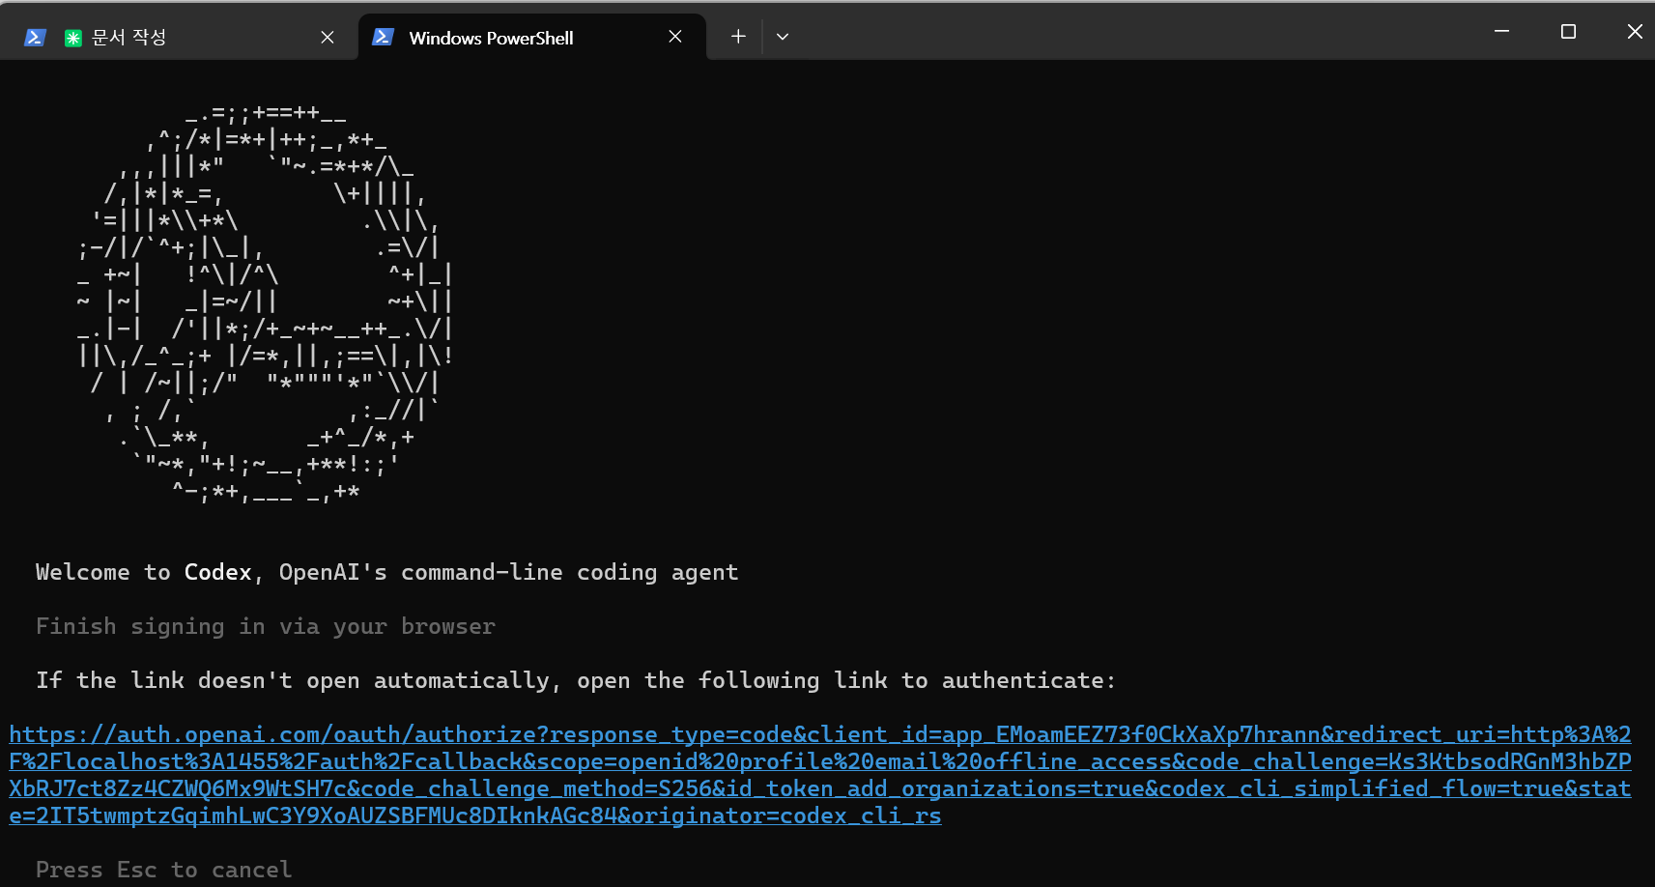Image resolution: width=1655 pixels, height=887 pixels.
Task: Close the Windows PowerShell tab
Action: (x=675, y=37)
